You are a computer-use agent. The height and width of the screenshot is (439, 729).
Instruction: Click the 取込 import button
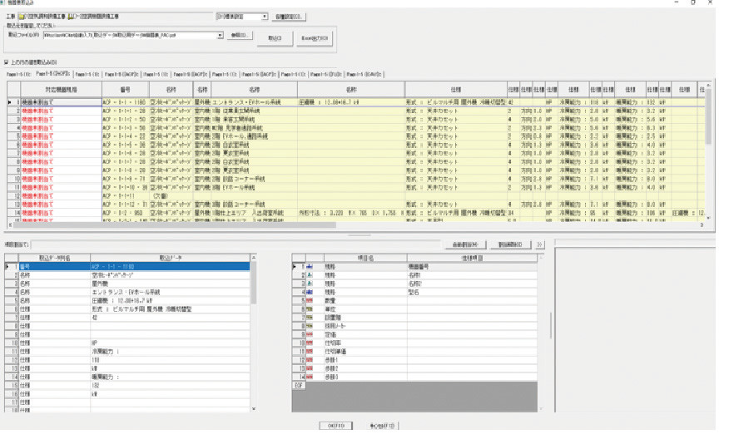point(275,38)
